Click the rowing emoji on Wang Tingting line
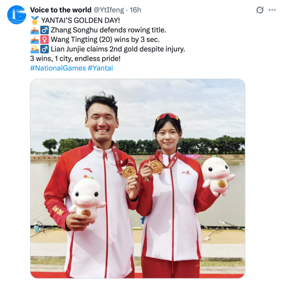Screen dimensions: 283x283 35,39
